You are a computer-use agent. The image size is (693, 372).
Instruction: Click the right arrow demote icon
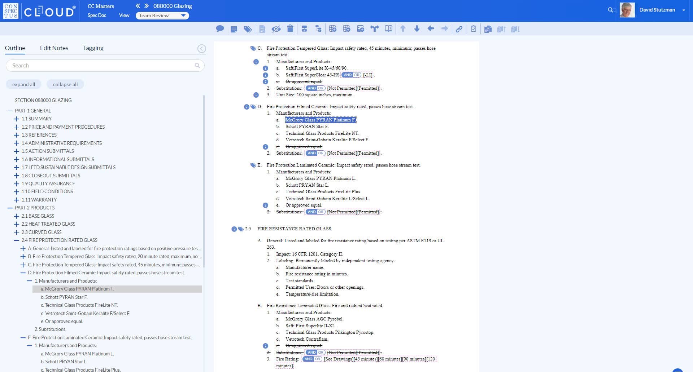tap(445, 28)
